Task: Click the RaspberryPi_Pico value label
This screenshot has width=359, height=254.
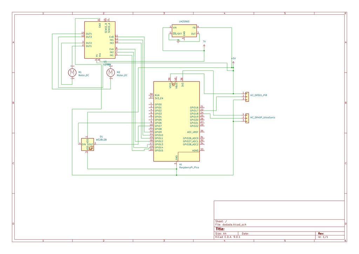Action: point(189,168)
